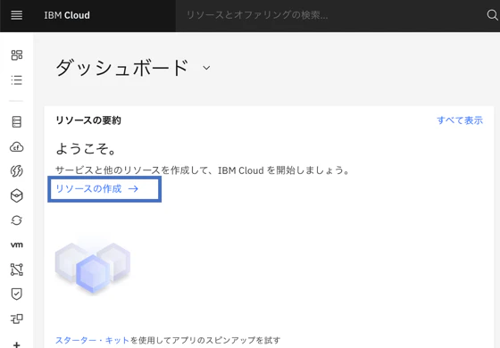Click the magnifier search icon
The image size is (500, 348).
pyautogui.click(x=492, y=15)
